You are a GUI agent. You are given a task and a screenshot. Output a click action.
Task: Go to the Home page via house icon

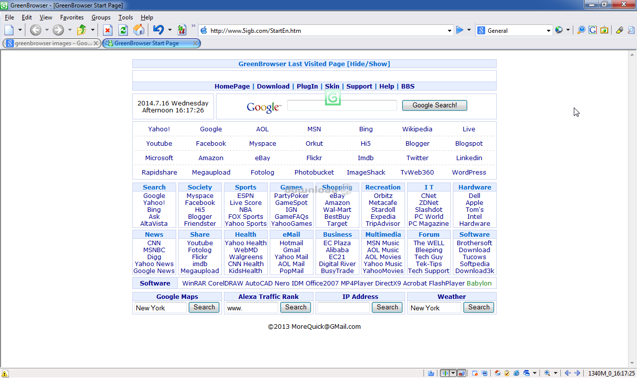click(139, 30)
